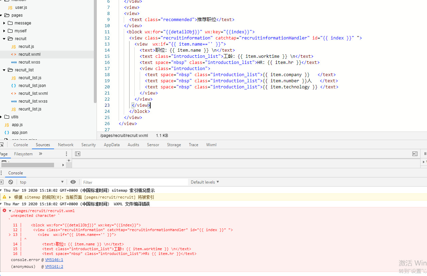427x276 pixels.
Task: Open recruit_list.js via its JS icon
Action: 14,78
